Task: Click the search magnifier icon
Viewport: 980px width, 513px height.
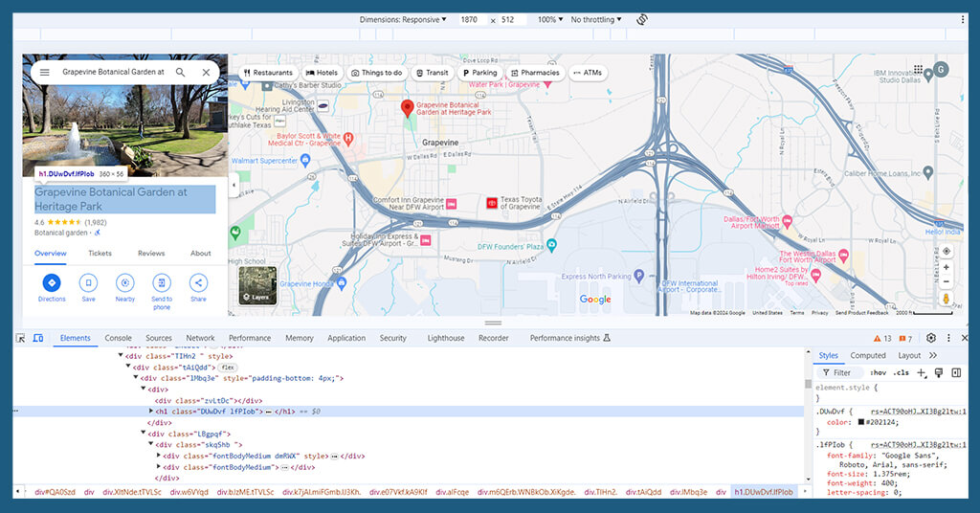Action: tap(180, 73)
